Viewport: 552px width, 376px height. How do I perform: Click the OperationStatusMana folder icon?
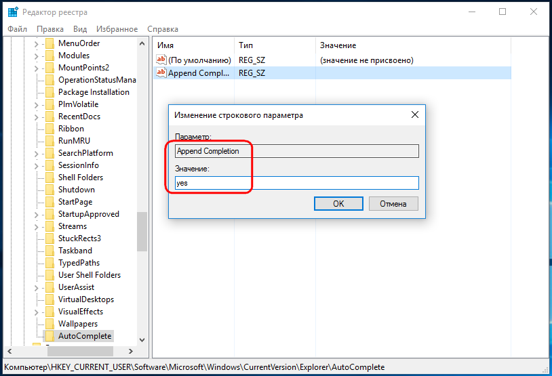50,80
